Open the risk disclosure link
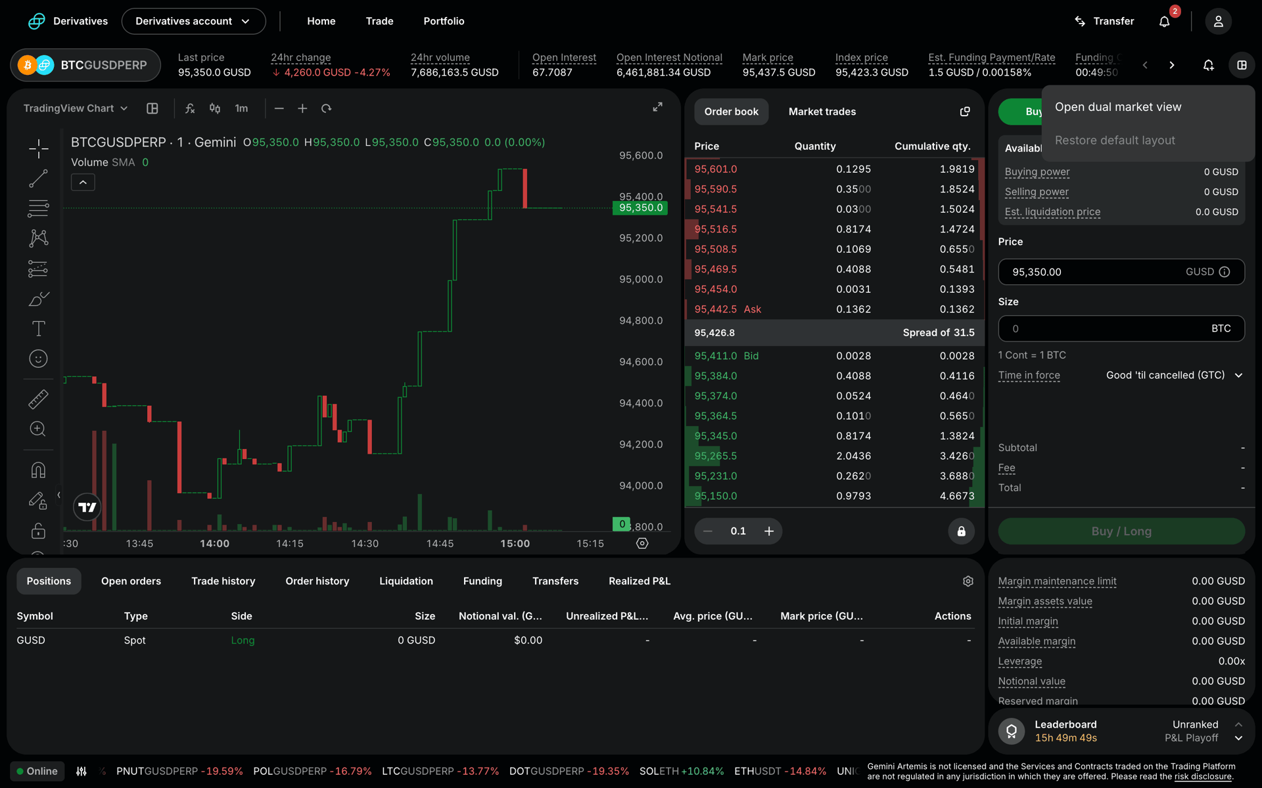The width and height of the screenshot is (1262, 788). click(1202, 776)
